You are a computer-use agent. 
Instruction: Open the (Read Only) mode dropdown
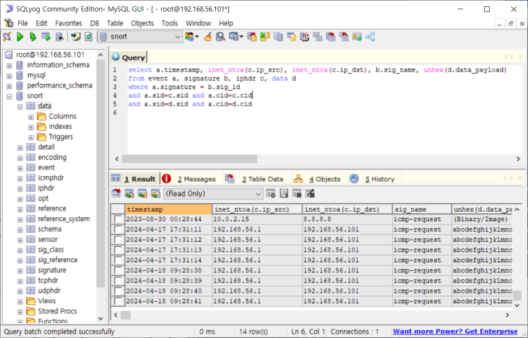click(258, 194)
